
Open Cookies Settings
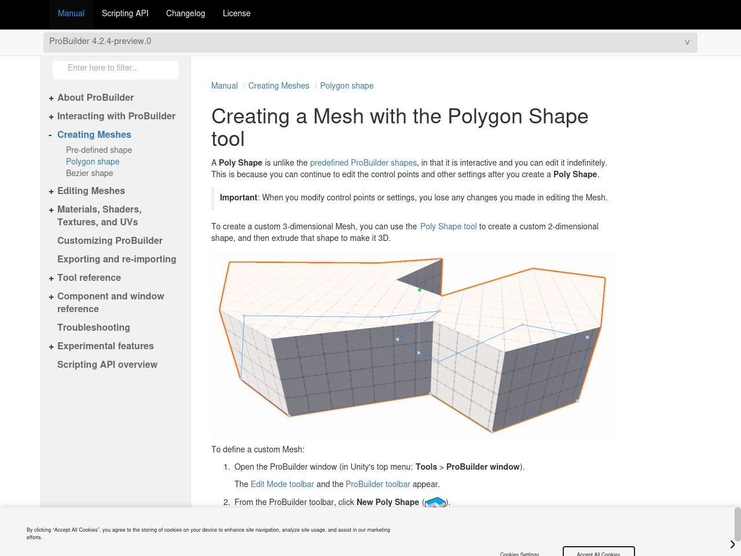[x=520, y=553]
